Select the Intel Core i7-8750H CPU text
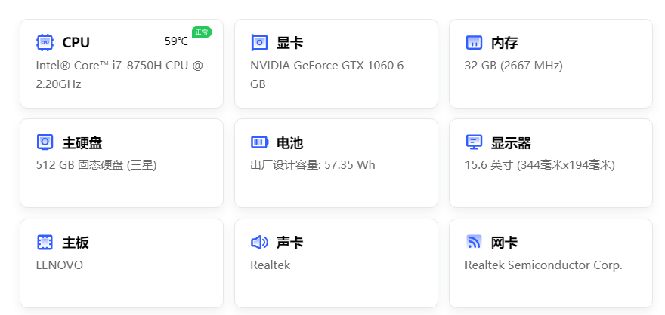 point(119,75)
